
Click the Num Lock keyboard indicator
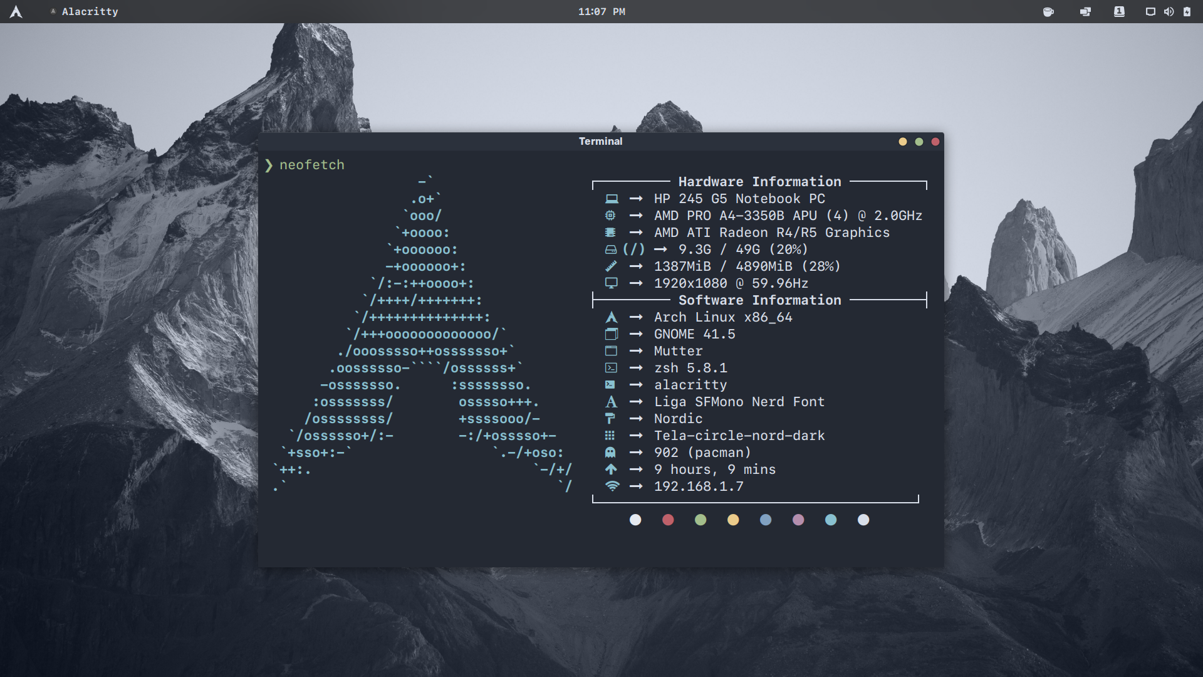pos(1119,11)
